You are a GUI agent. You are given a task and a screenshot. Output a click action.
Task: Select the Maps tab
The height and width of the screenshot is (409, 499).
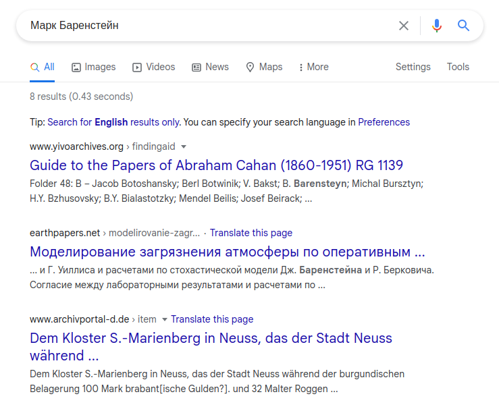[x=264, y=67]
